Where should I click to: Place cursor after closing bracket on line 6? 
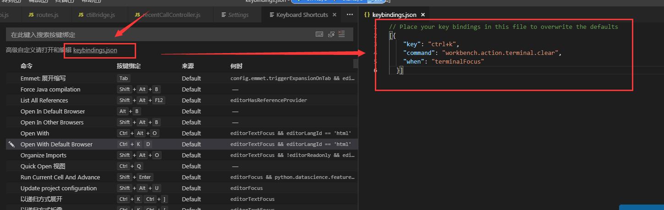click(403, 70)
